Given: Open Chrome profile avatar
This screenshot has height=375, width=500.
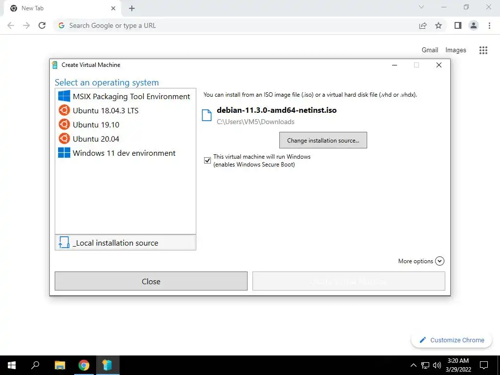Looking at the screenshot, I should pyautogui.click(x=474, y=25).
